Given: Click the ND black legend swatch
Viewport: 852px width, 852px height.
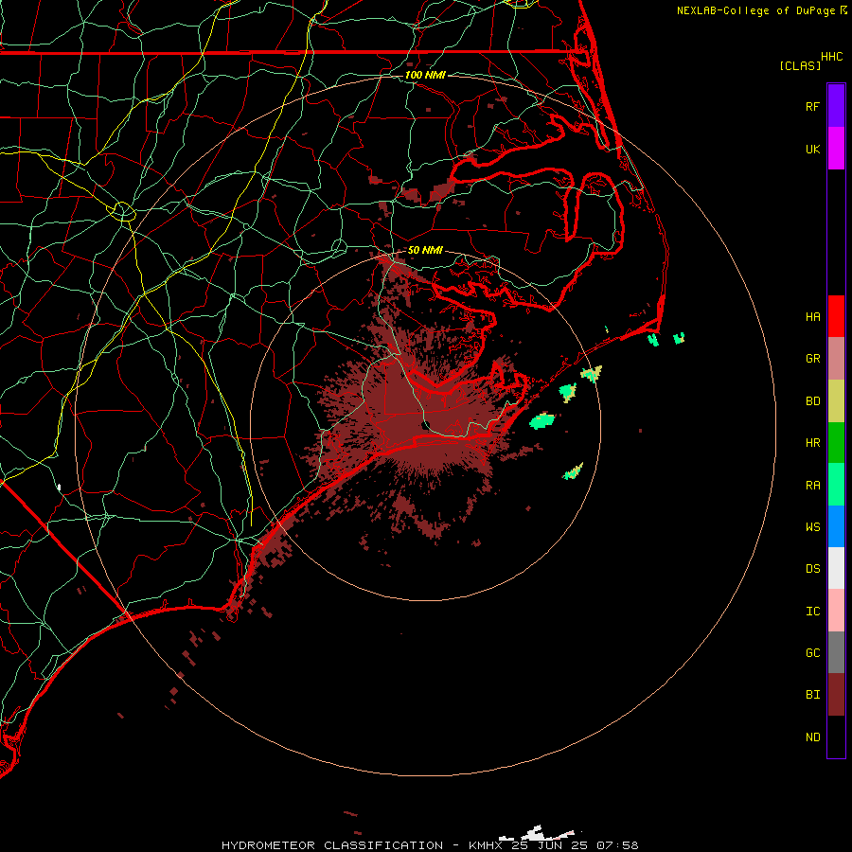Looking at the screenshot, I should [x=836, y=737].
